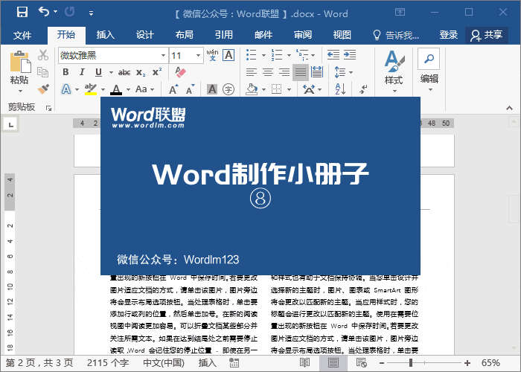Screen dimensions: 521x372
Task: Apply character border icon
Action: pos(228,55)
